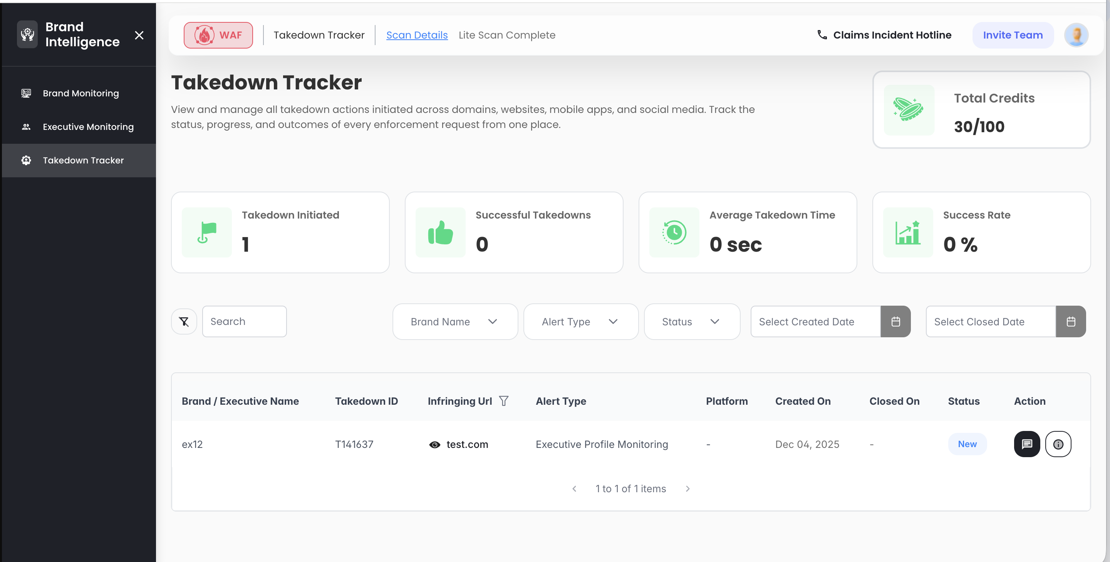Screen dimensions: 1110x562
Task: Expand the Alert Type dropdown
Action: [x=581, y=321]
